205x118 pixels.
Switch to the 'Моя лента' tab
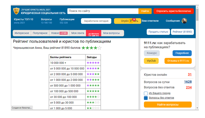pyautogui.click(x=78, y=33)
